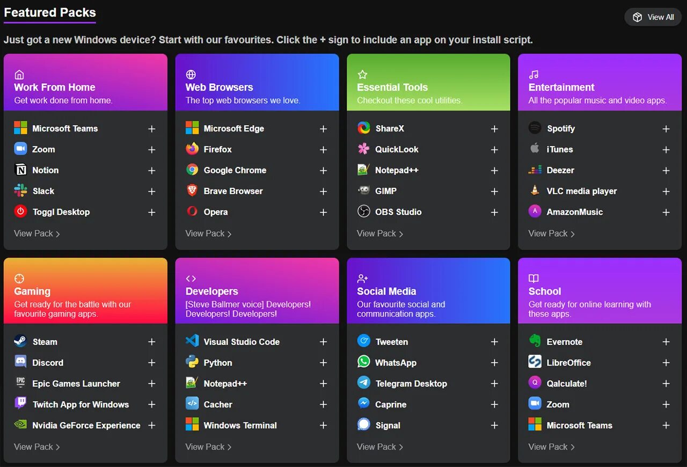Add Windows Terminal to install script
This screenshot has height=467, width=687.
323,426
